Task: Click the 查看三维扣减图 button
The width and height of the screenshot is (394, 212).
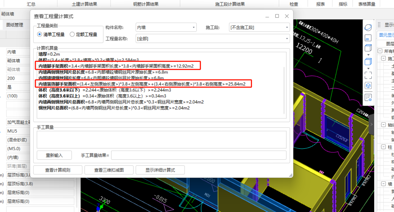Action: (x=109, y=170)
